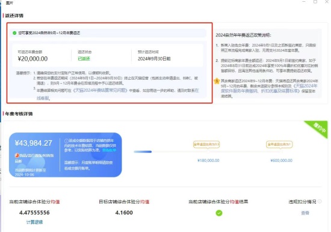Click the blue sales progress bar

coord(143,152)
